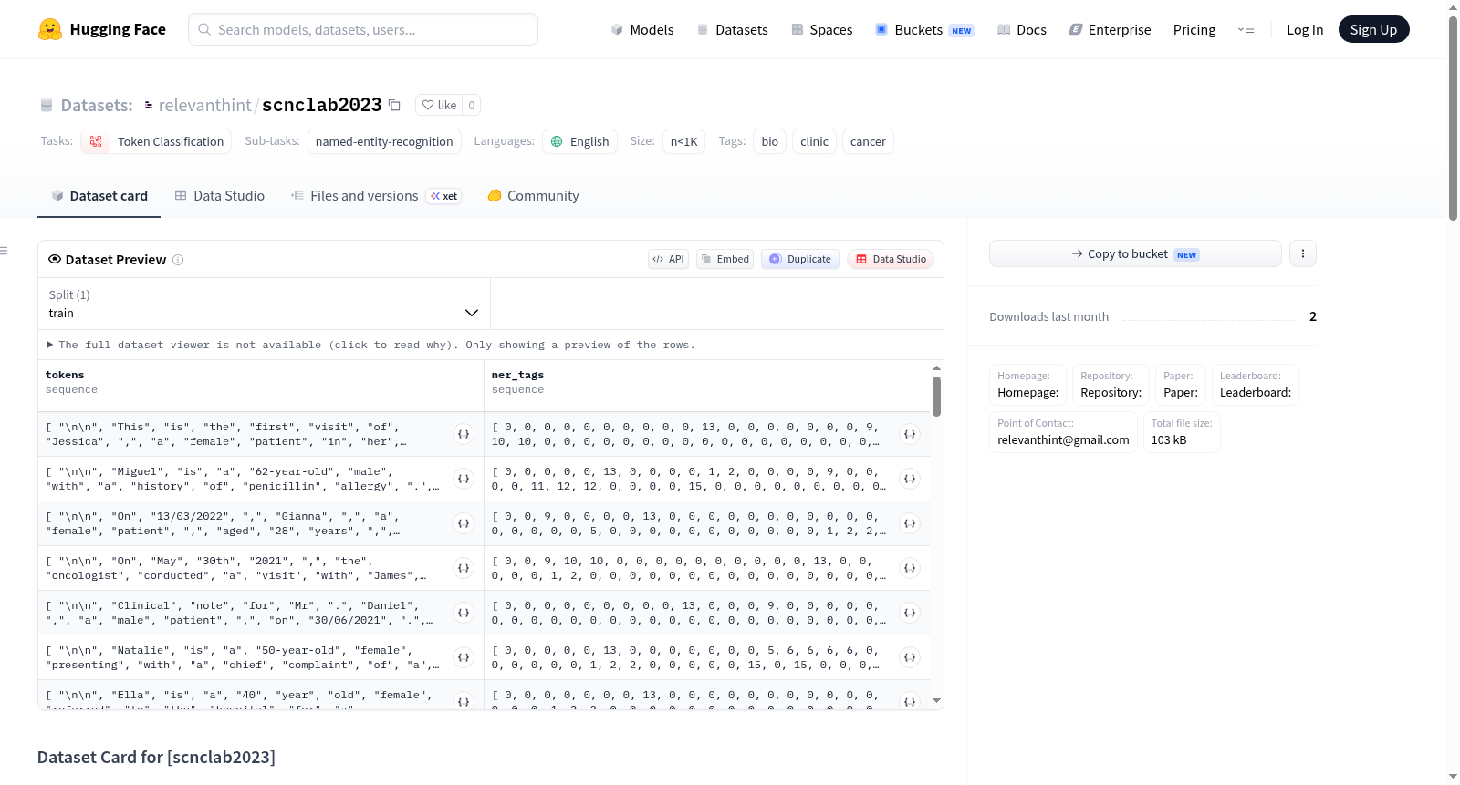Like the scnclab2023 dataset

(439, 105)
